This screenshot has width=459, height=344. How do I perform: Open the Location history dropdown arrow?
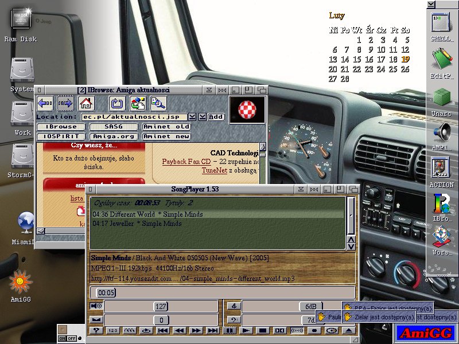pos(192,117)
